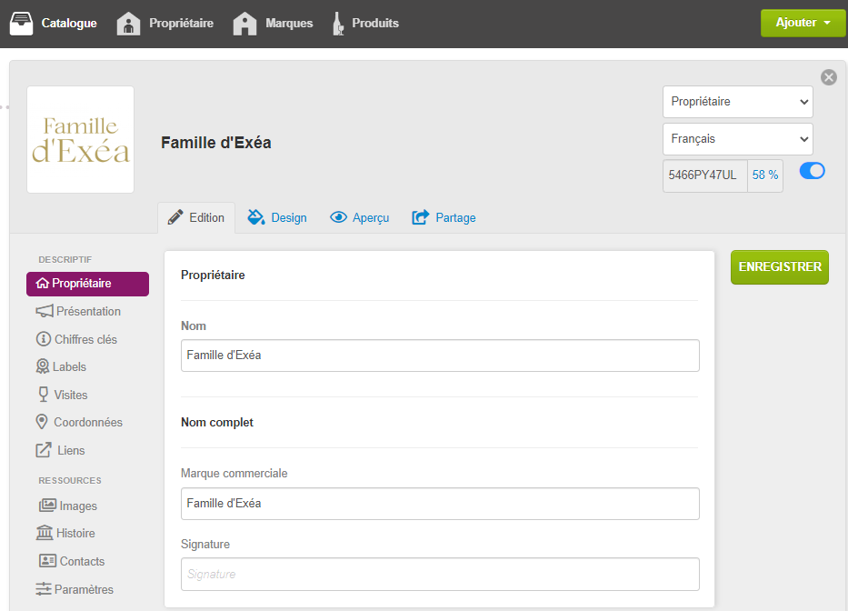Click the Catalogue inbox icon
The width and height of the screenshot is (848, 611).
(21, 24)
